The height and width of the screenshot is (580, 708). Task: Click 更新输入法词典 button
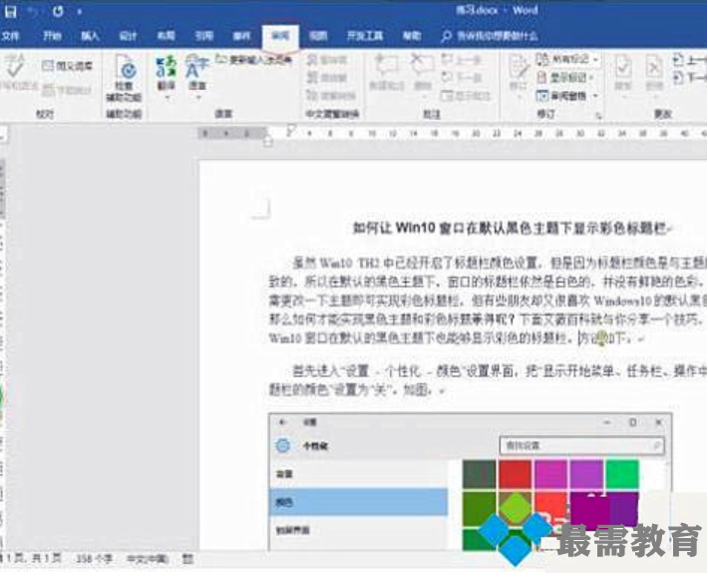253,59
